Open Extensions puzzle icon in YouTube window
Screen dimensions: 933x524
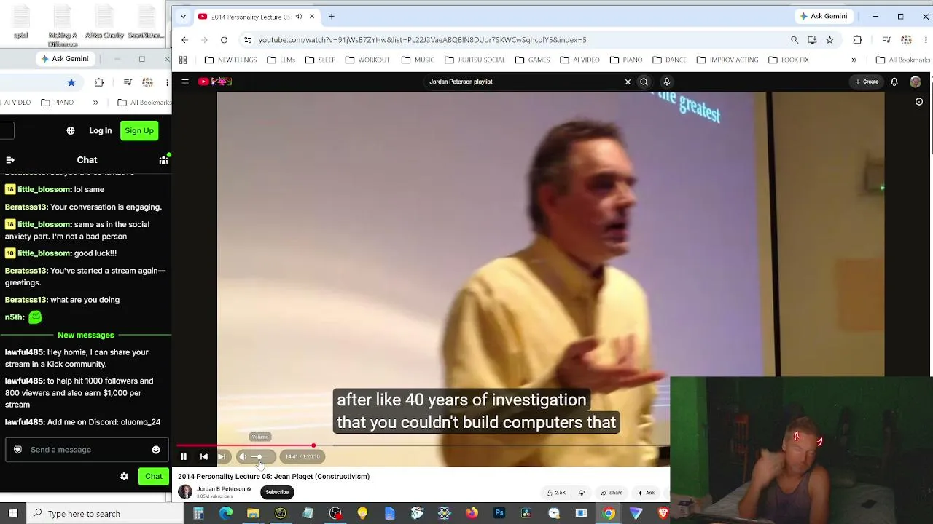[857, 40]
